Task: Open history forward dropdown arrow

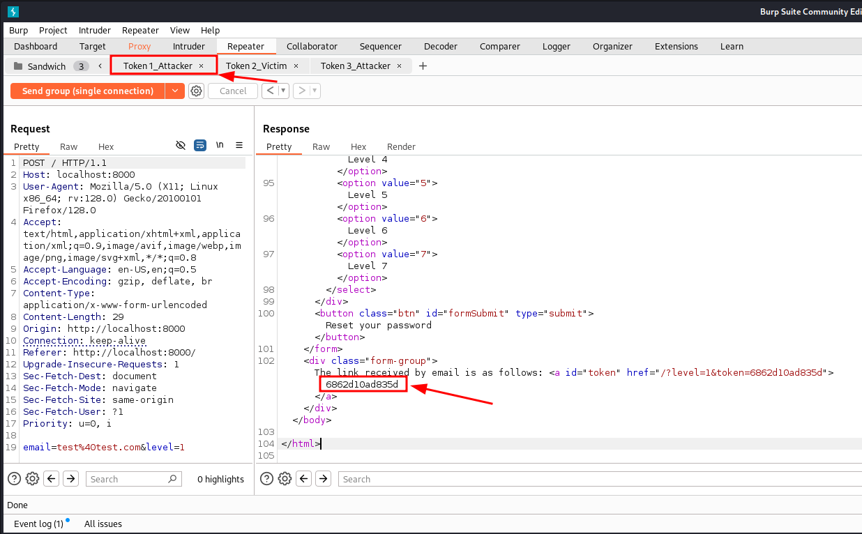Action: tap(315, 91)
